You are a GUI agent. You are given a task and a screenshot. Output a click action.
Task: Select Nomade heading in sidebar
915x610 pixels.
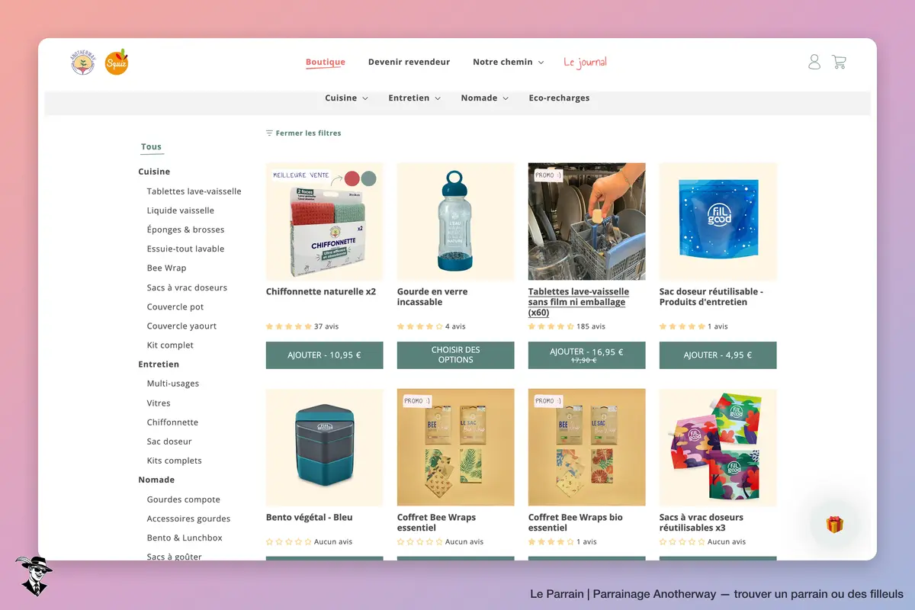point(156,480)
